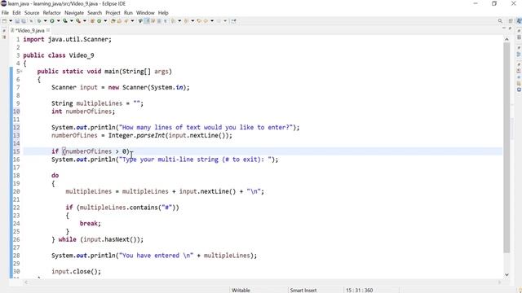Screen dimensions: 522x293
Task: Click the line 'input.close();' in the editor
Action: pos(76,271)
